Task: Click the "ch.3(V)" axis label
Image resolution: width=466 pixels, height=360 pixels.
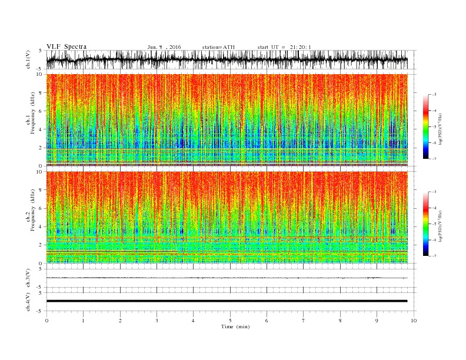Action: point(28,278)
